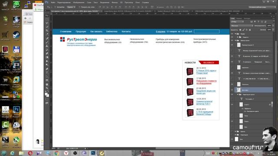Select the Lasso tool
278x156 pixels.
(x=47, y=23)
